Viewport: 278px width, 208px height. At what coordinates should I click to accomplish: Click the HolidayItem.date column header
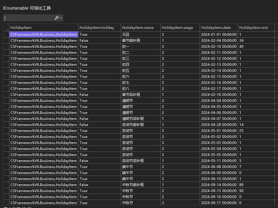pos(219,28)
